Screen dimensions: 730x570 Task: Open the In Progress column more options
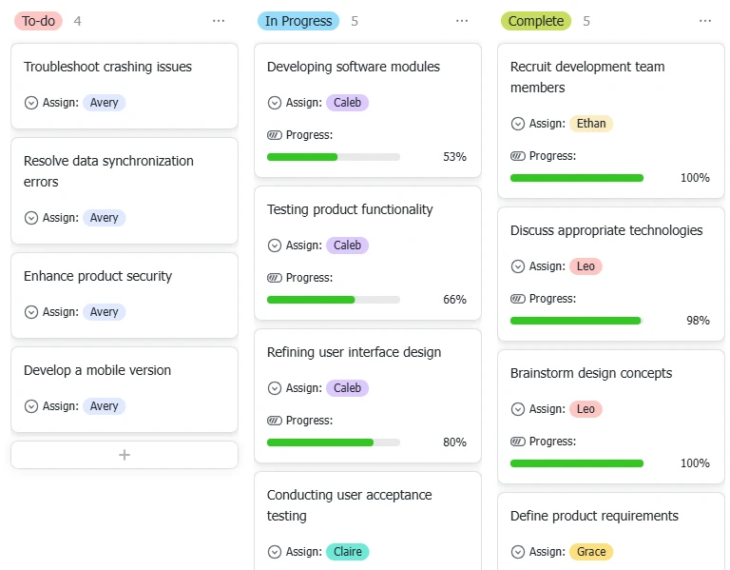pos(462,21)
